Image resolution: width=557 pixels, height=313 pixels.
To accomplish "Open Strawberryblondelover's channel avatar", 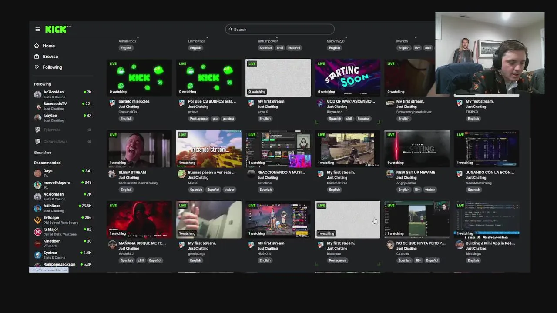I will point(390,103).
